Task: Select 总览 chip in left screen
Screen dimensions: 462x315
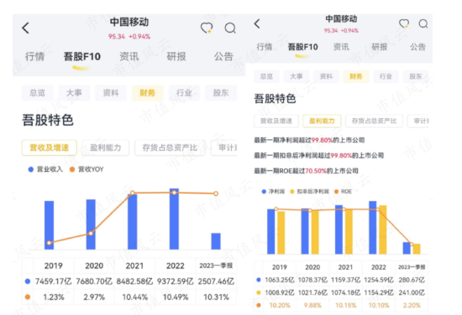Action: 38,93
